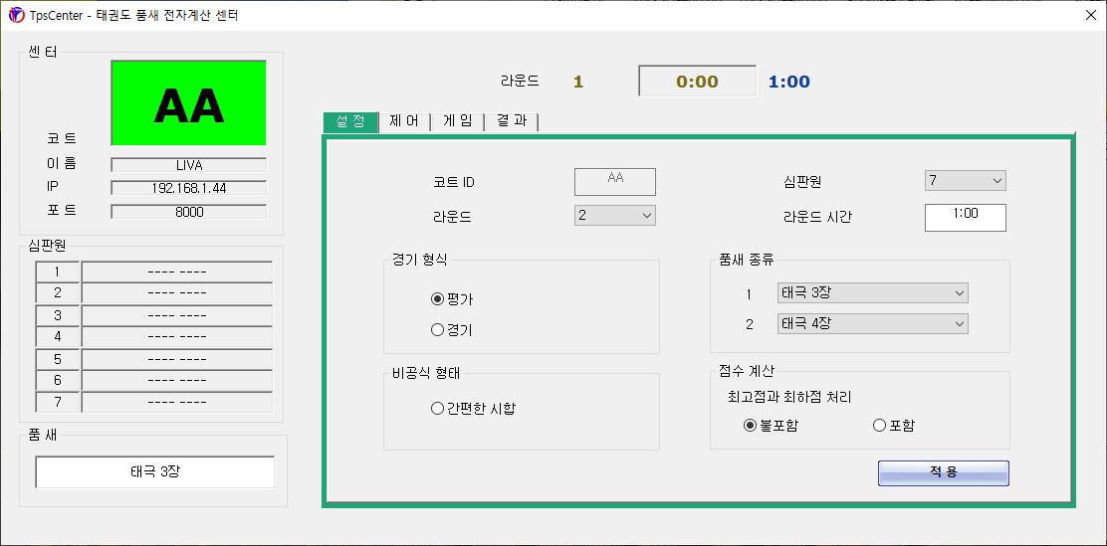1107x546 pixels.
Task: Click the green AA court display
Action: click(188, 102)
